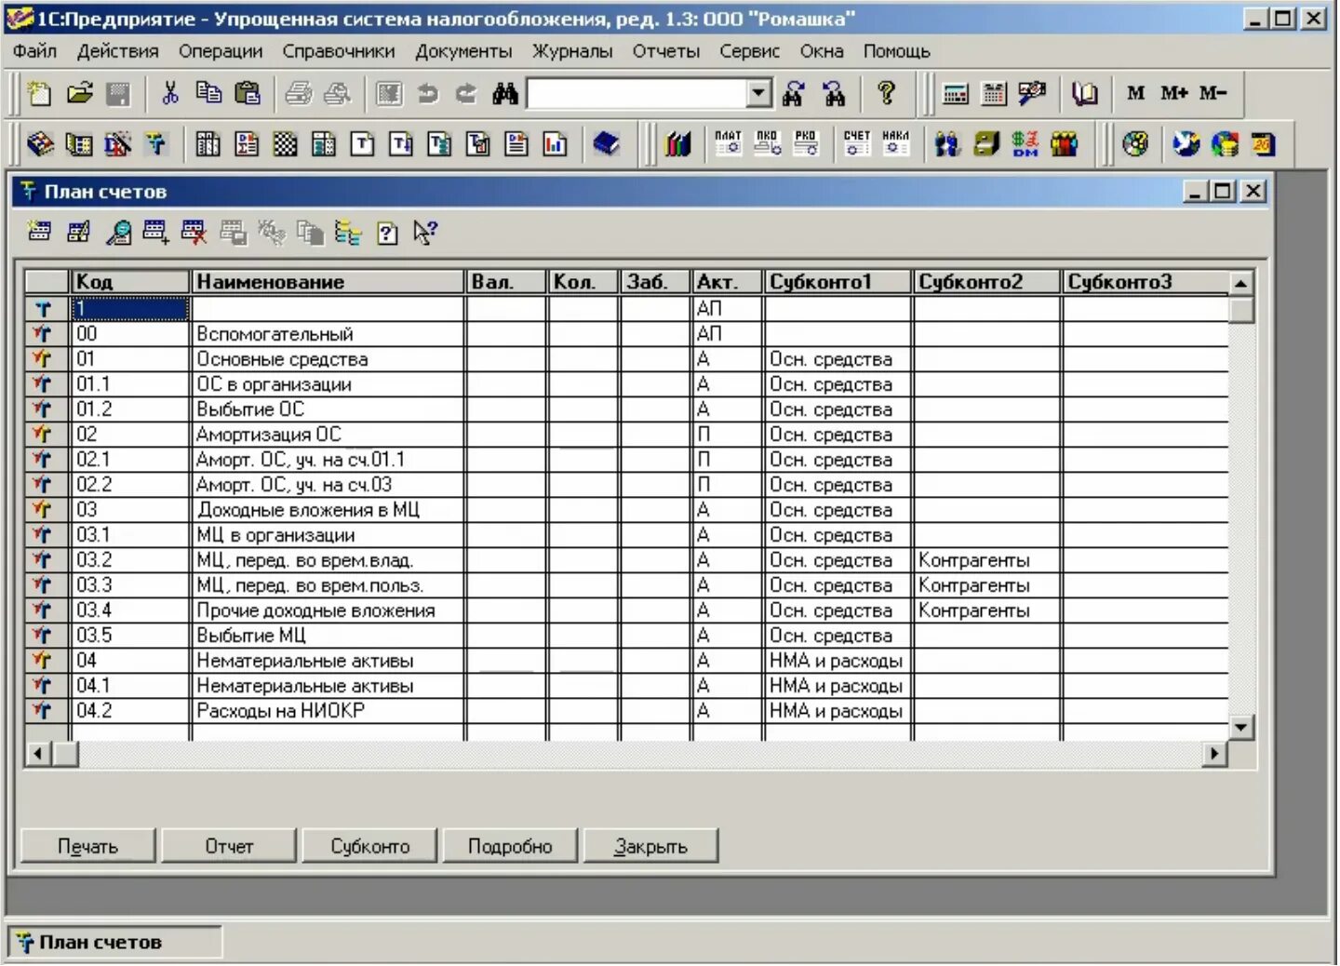The width and height of the screenshot is (1340, 966).
Task: Open the Файл menu
Action: (35, 51)
